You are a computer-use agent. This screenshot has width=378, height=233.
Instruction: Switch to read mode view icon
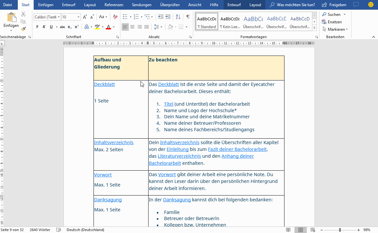(x=288, y=230)
